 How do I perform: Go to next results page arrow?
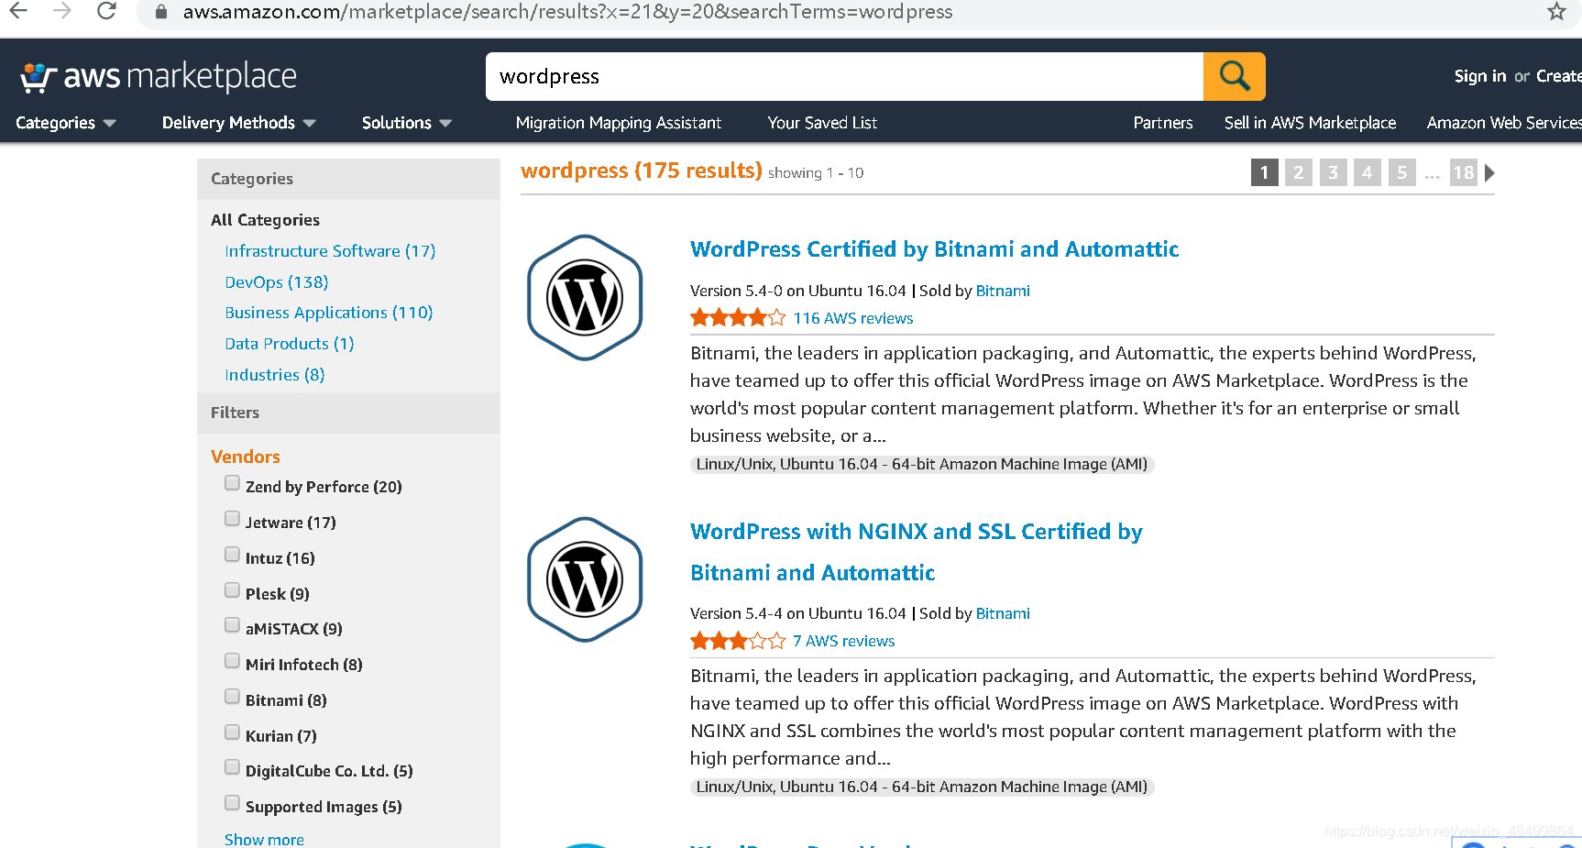point(1489,172)
